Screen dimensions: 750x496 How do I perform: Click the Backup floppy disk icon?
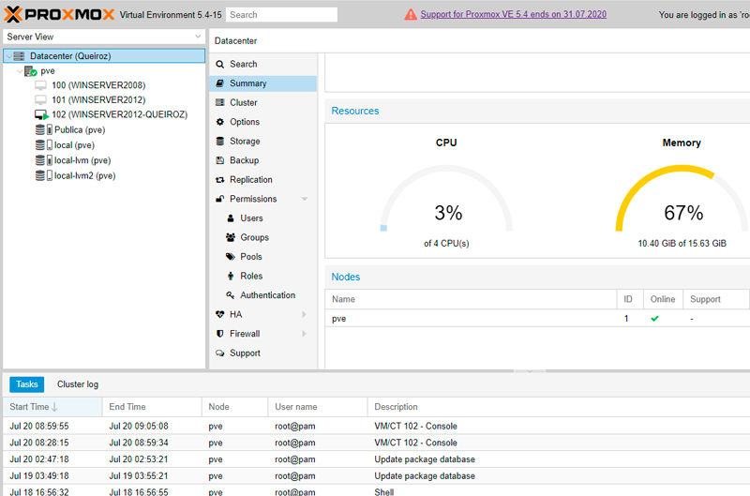tap(220, 160)
